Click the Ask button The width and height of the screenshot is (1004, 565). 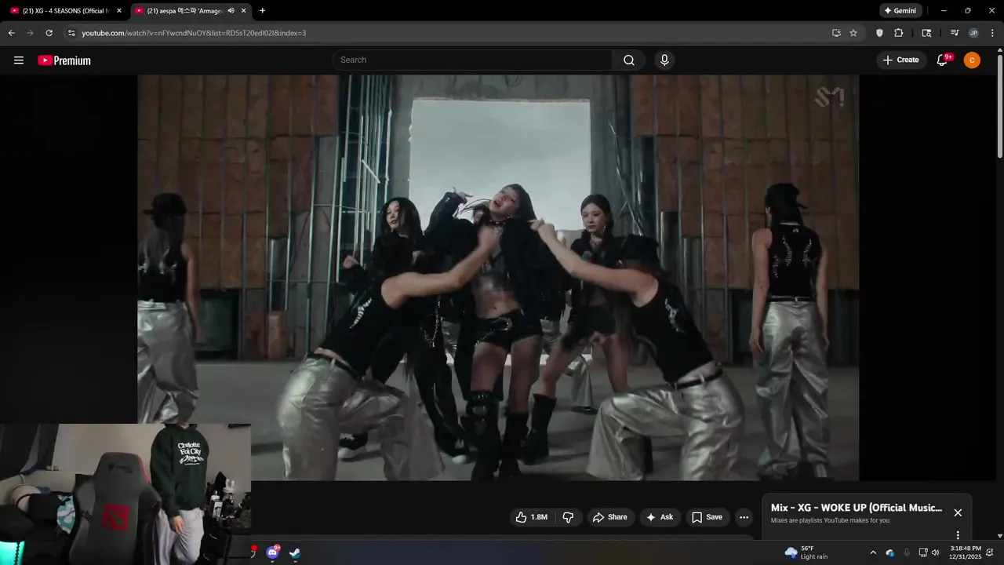659,517
